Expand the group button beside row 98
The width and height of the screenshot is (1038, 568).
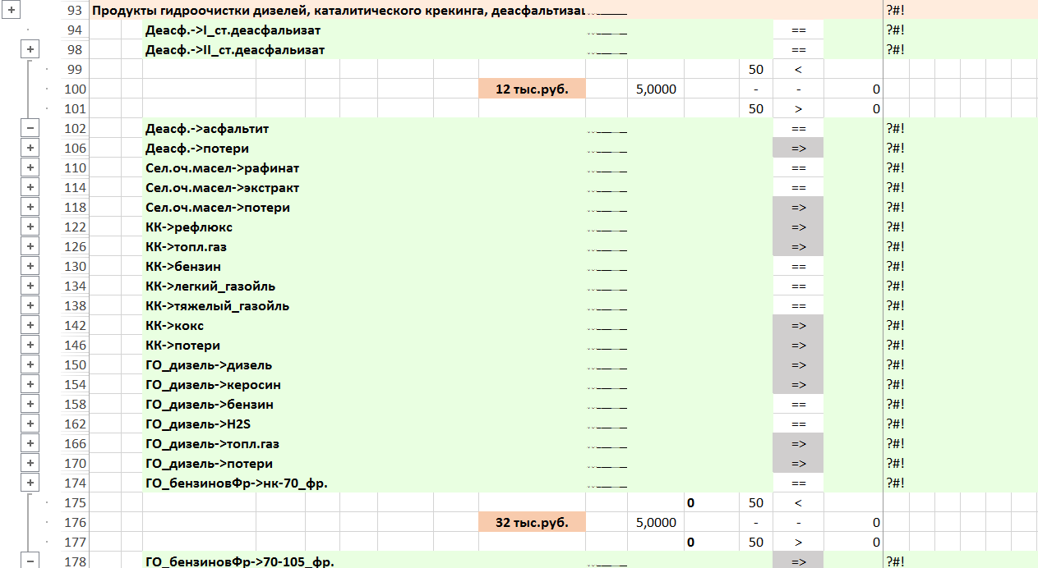[30, 49]
